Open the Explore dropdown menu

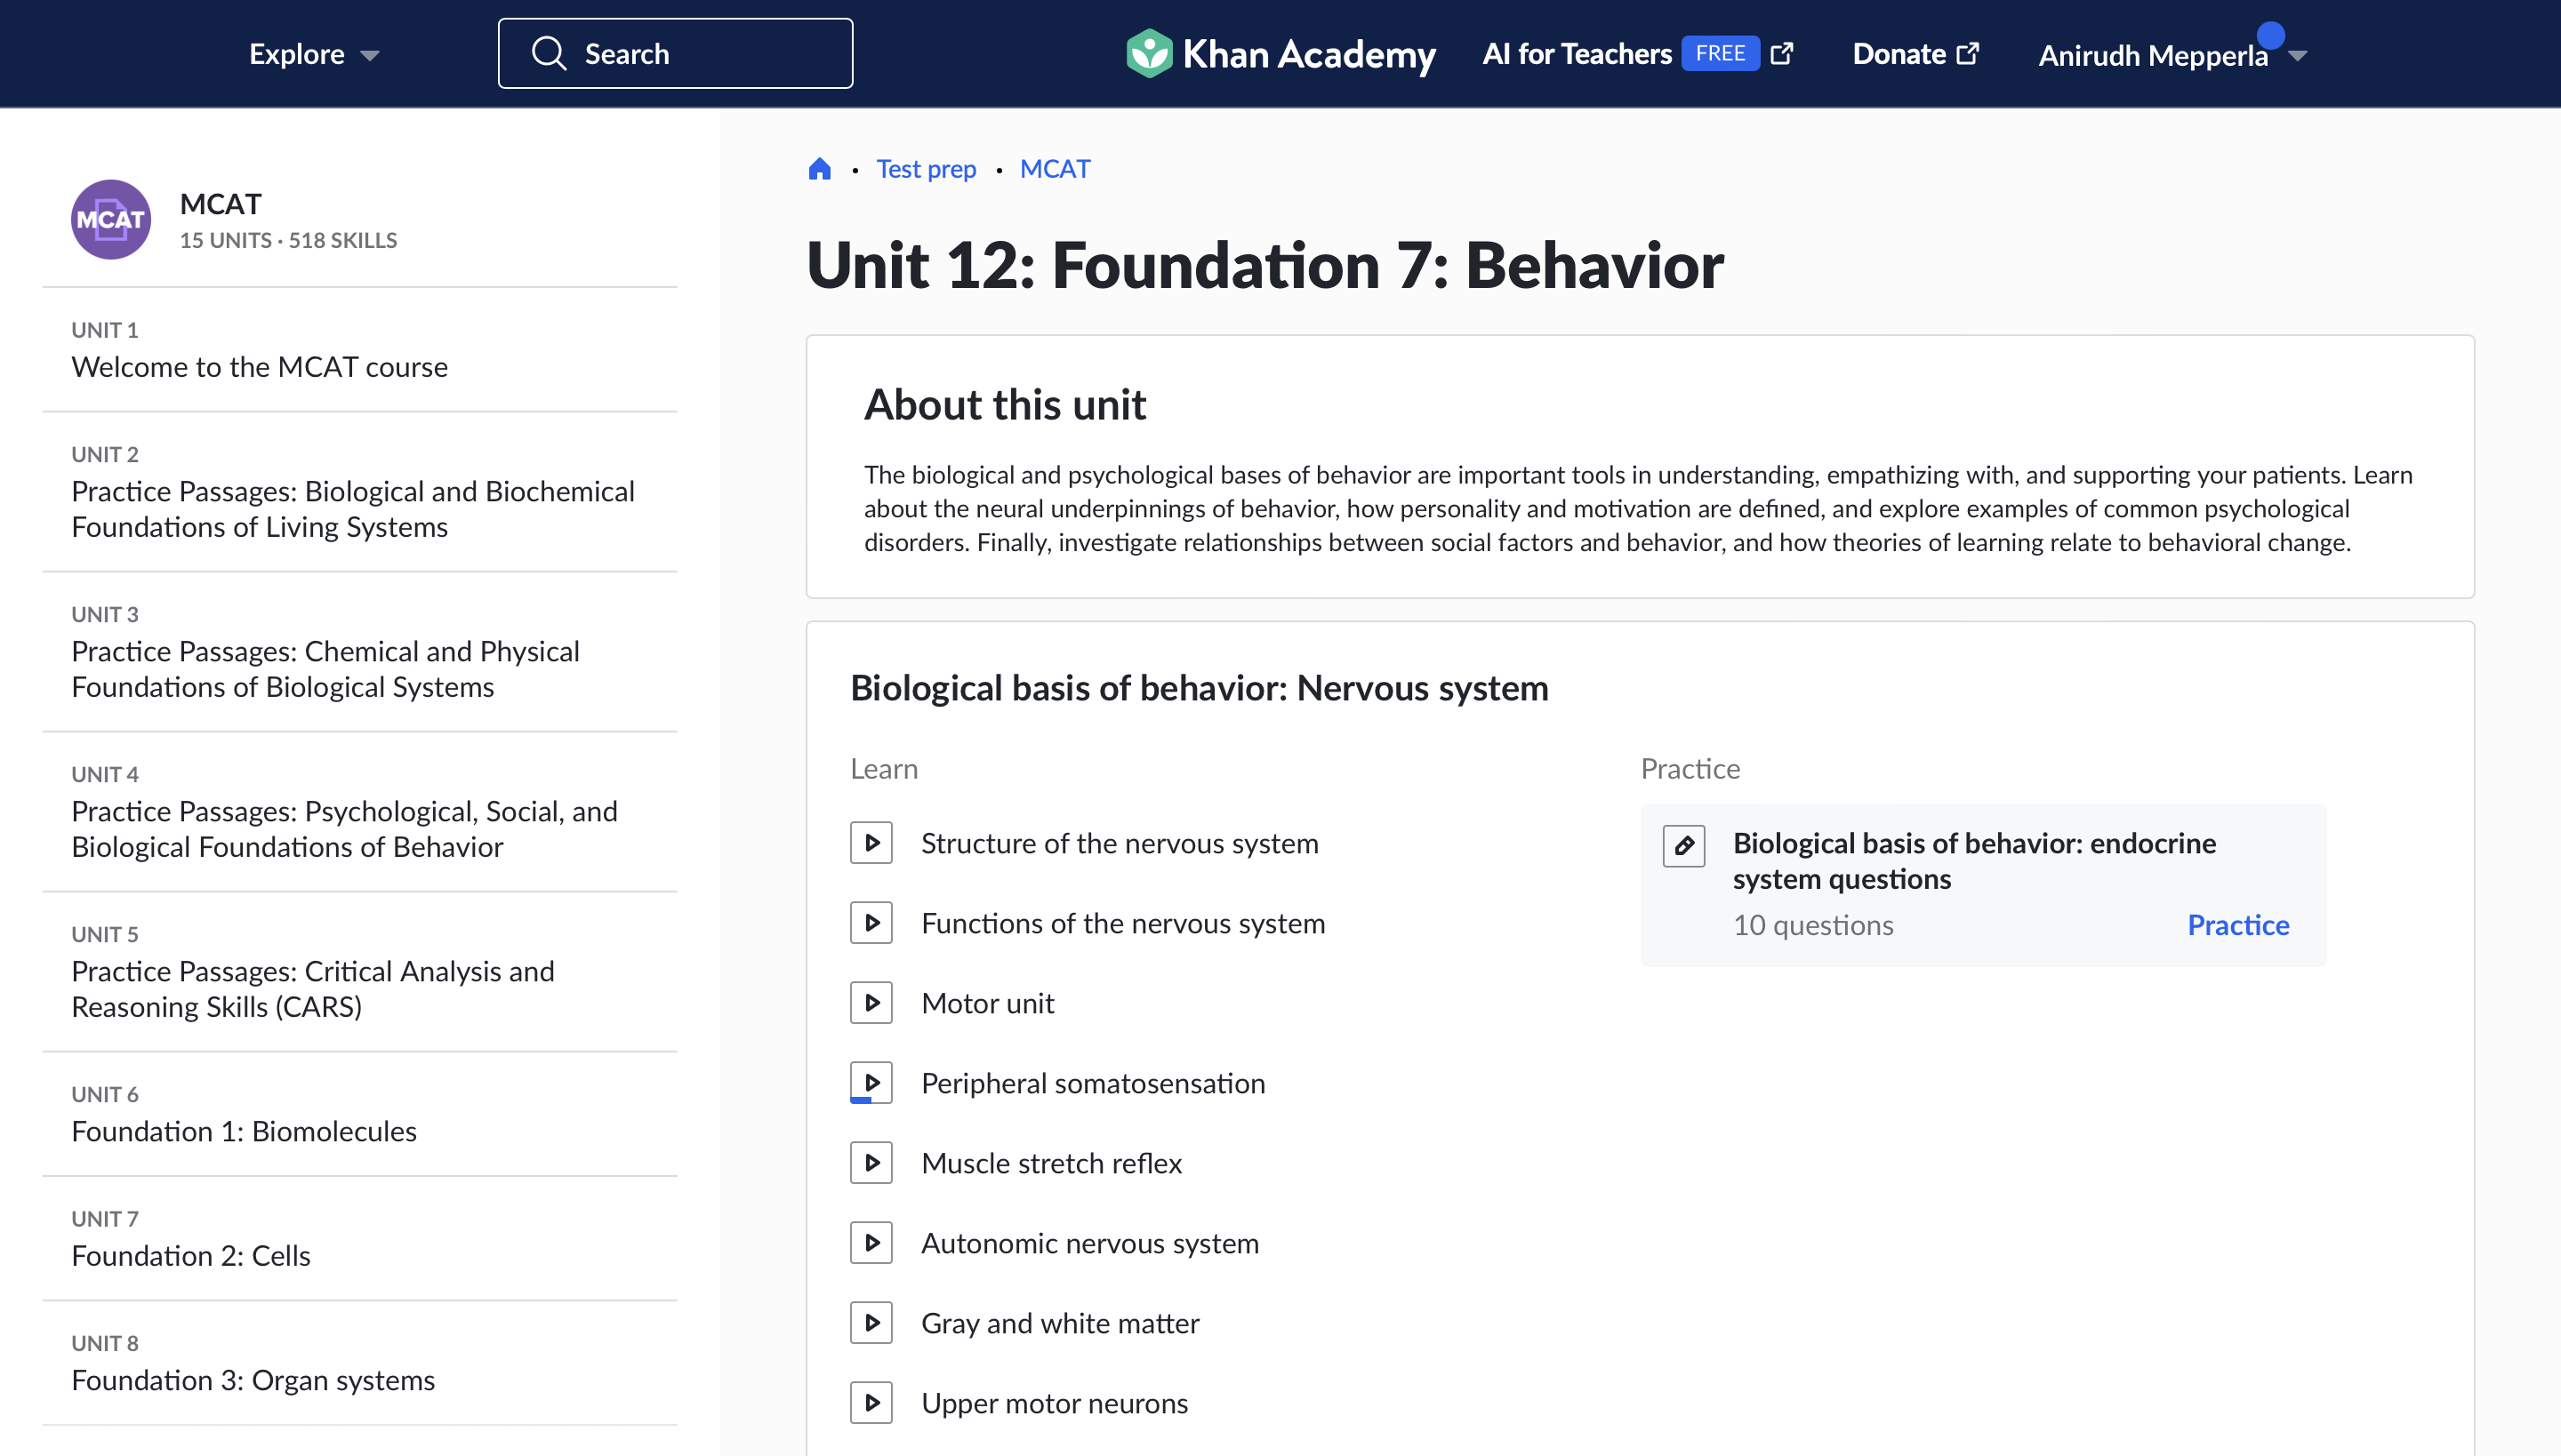coord(313,54)
